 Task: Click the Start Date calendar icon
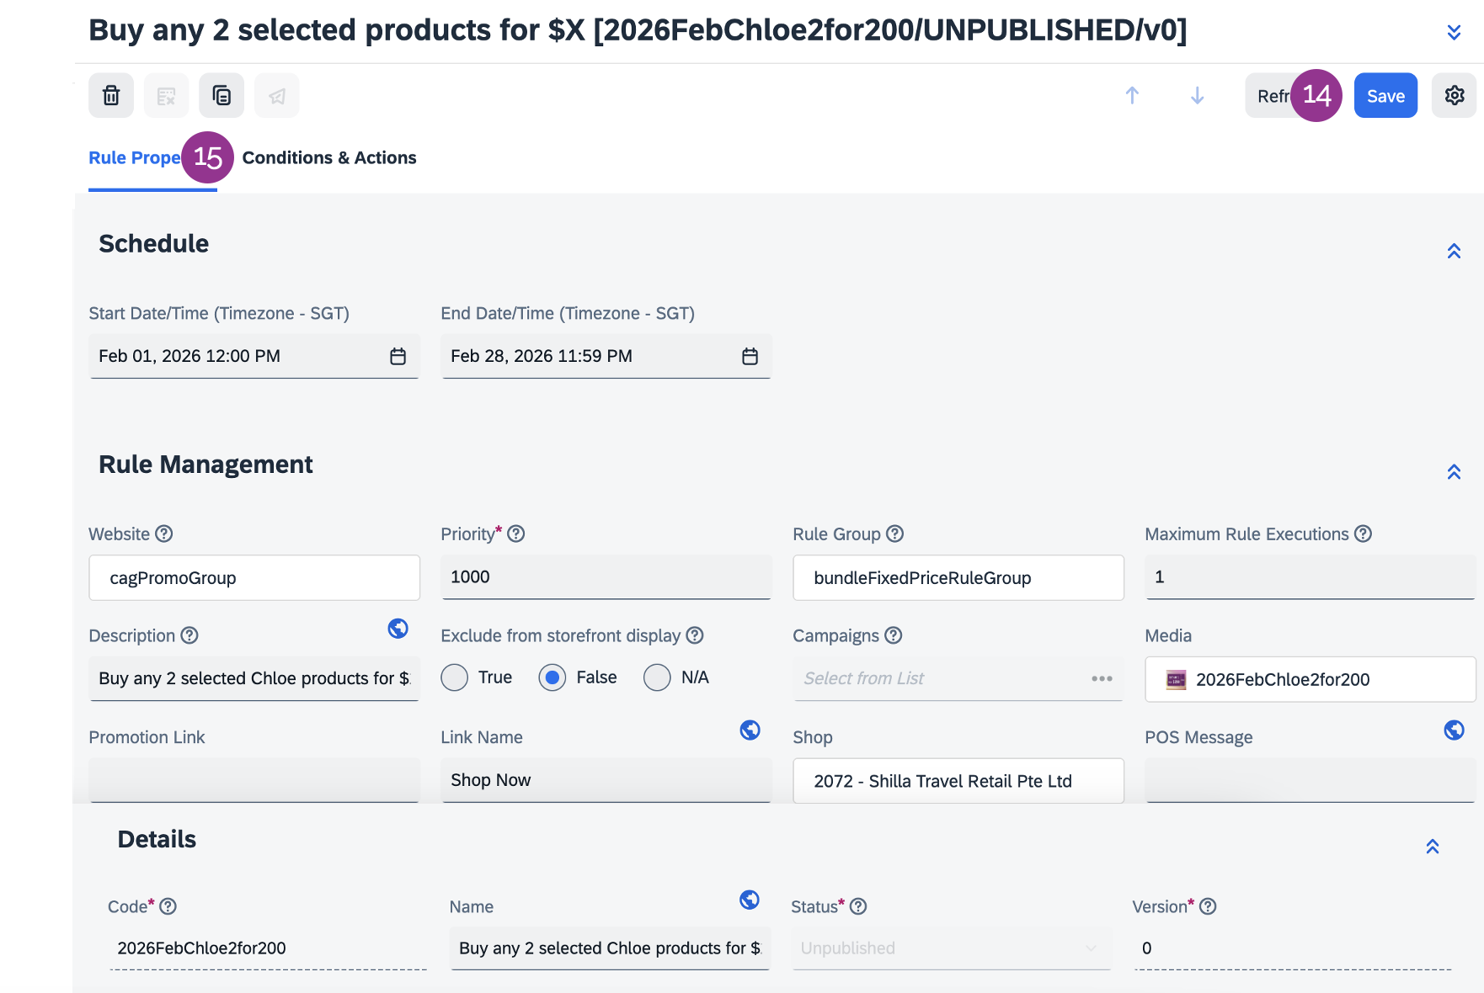398,357
